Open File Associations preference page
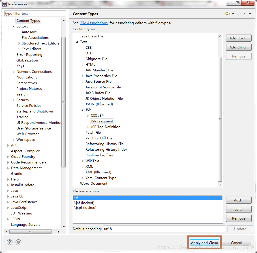Viewport: 257px width, 253px height. (x=35, y=38)
